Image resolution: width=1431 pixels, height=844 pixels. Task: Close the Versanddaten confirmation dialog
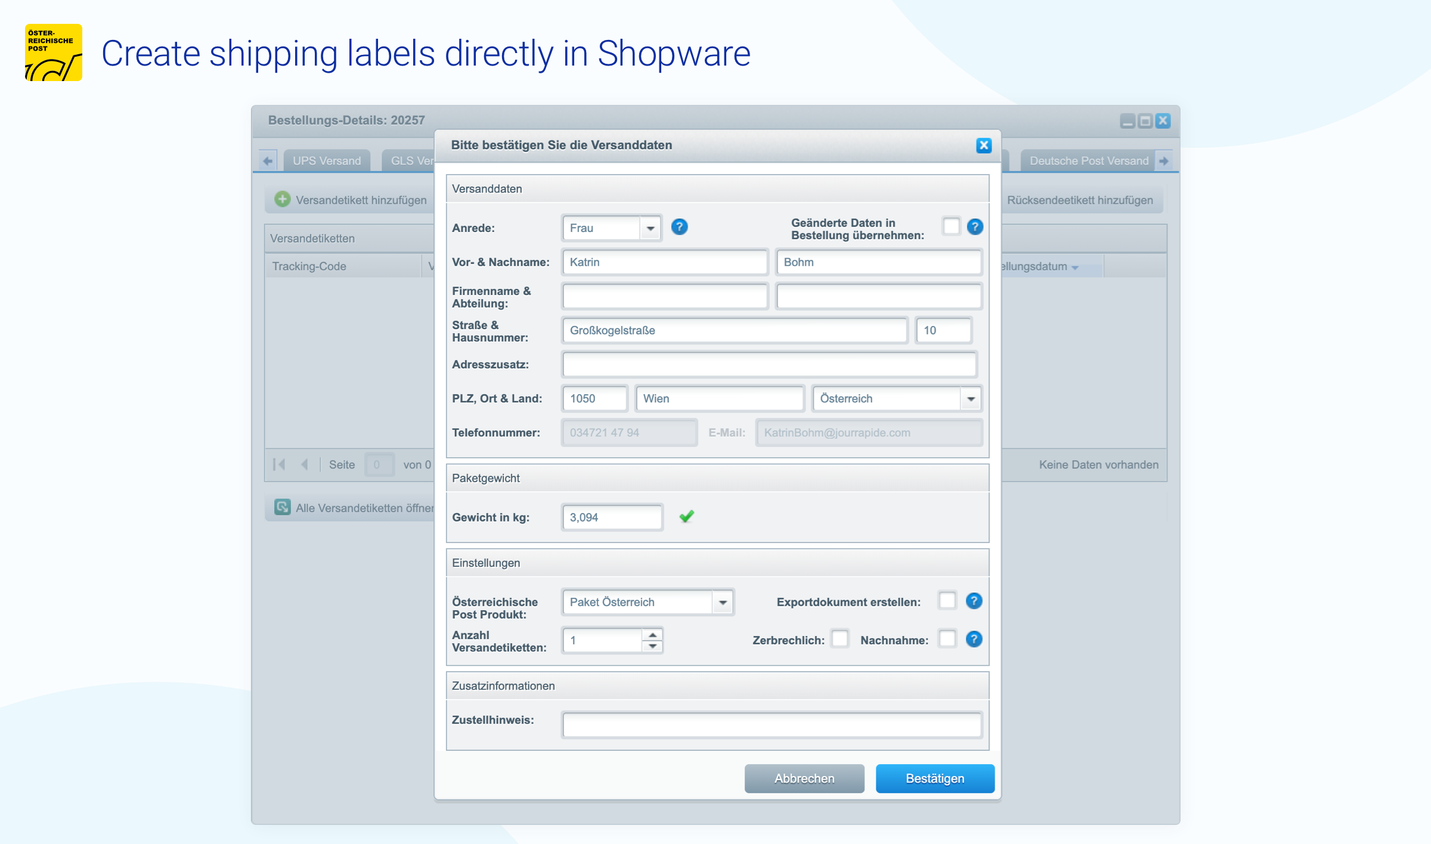click(984, 145)
